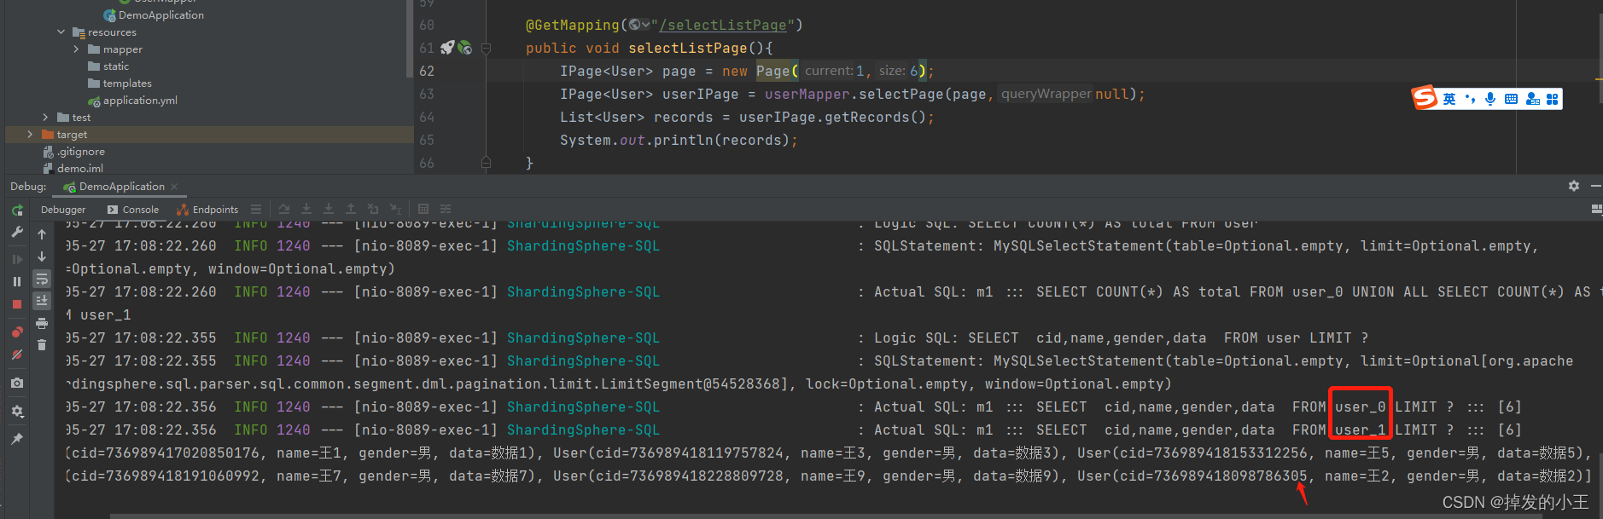This screenshot has width=1603, height=519.
Task: Toggle soft-wrap in the console
Action: tap(42, 279)
